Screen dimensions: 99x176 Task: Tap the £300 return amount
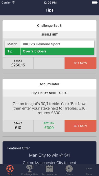pyautogui.click(x=49, y=128)
